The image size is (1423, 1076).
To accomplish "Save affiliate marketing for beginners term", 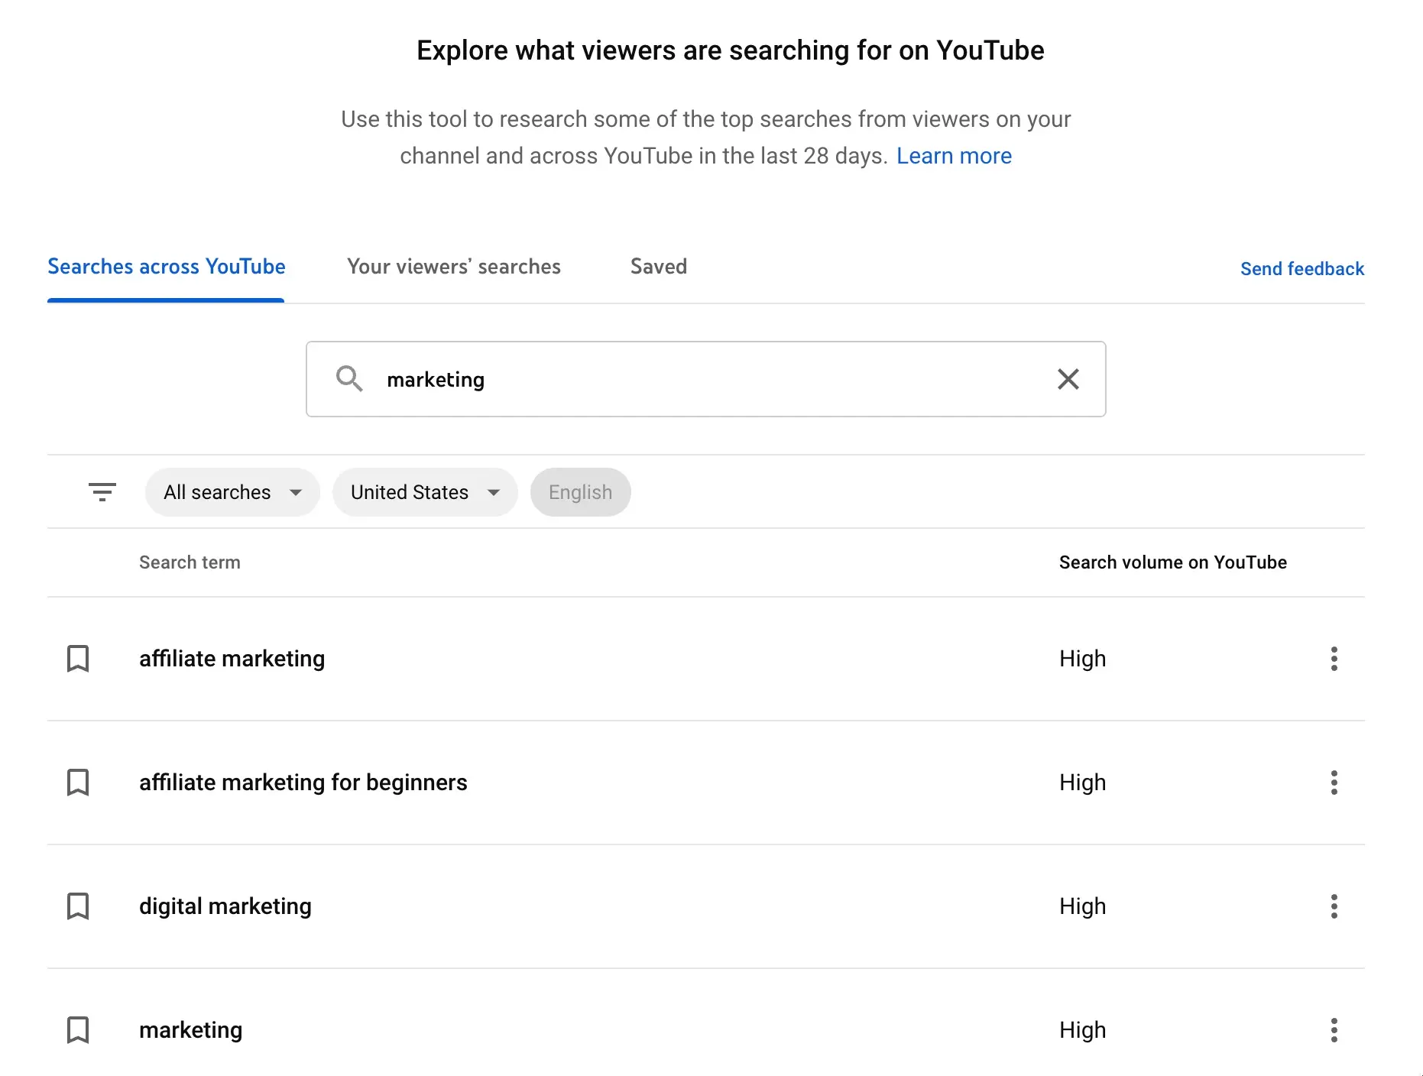I will (78, 783).
